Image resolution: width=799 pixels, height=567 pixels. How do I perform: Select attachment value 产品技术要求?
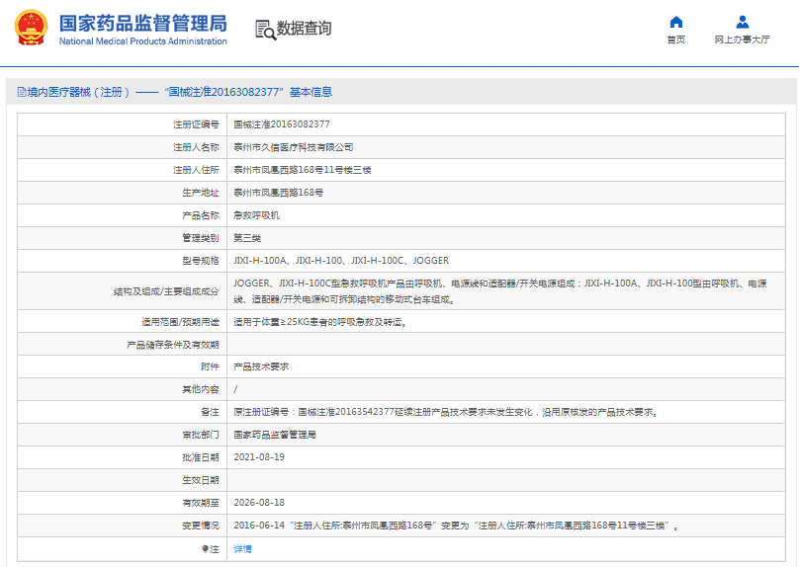(x=261, y=366)
